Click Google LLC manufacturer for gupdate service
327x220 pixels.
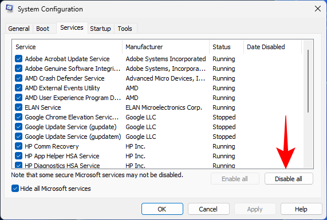(x=141, y=127)
